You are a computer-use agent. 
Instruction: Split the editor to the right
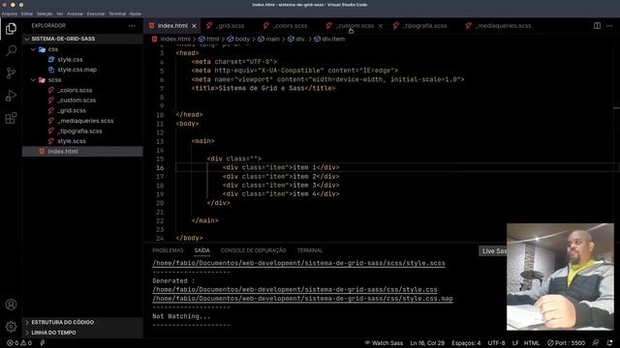tap(597, 26)
